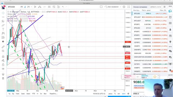Redo the chart action
Image resolution: width=173 pixels, height=97 pixels.
coord(66,7)
